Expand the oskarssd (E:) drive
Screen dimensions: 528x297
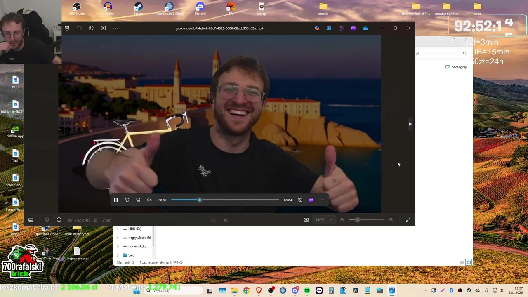[x=118, y=246]
